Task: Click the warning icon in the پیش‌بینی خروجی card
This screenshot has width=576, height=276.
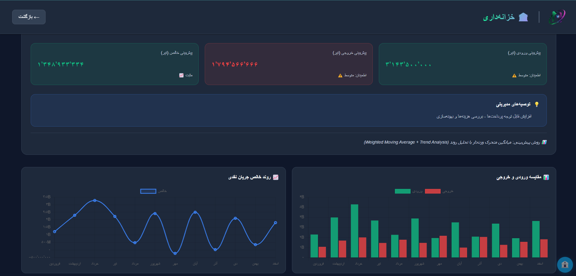Action: click(x=340, y=76)
